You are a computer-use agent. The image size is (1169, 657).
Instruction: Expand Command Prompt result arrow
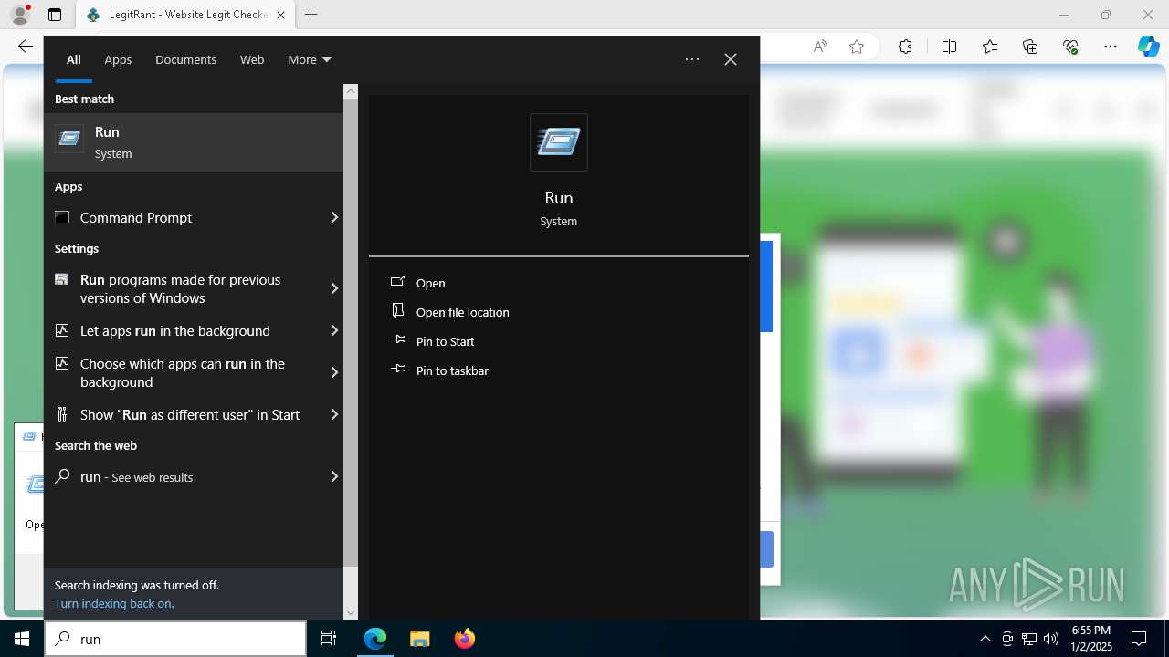click(334, 217)
